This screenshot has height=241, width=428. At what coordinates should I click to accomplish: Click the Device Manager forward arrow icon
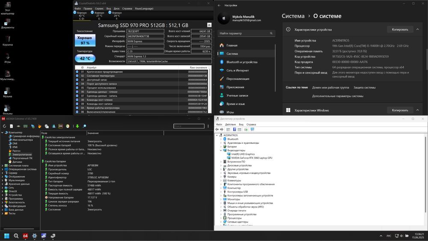(222, 129)
